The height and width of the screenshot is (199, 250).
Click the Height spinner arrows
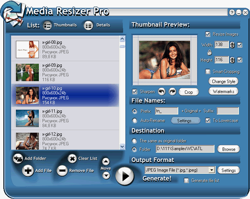[x=232, y=60]
